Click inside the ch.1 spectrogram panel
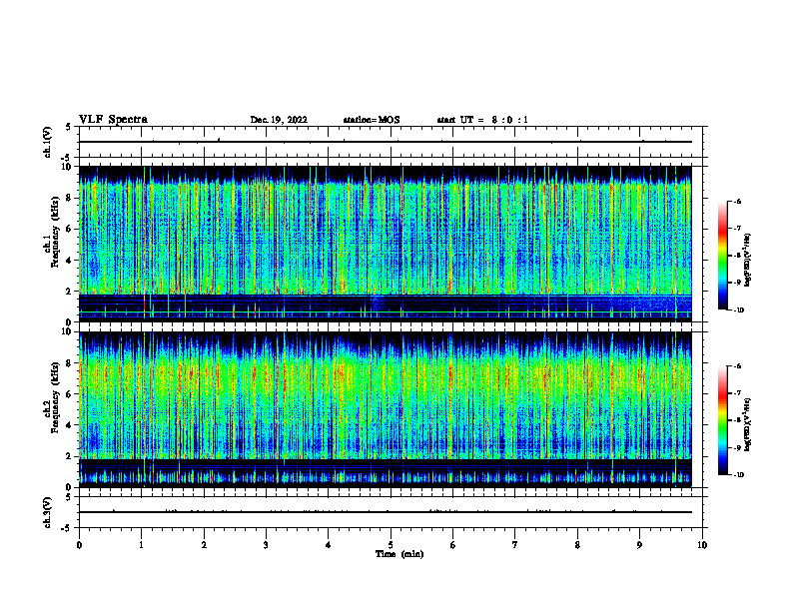The image size is (791, 611). 385,244
